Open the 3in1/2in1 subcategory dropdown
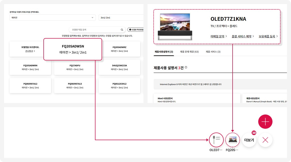 pos(121,18)
